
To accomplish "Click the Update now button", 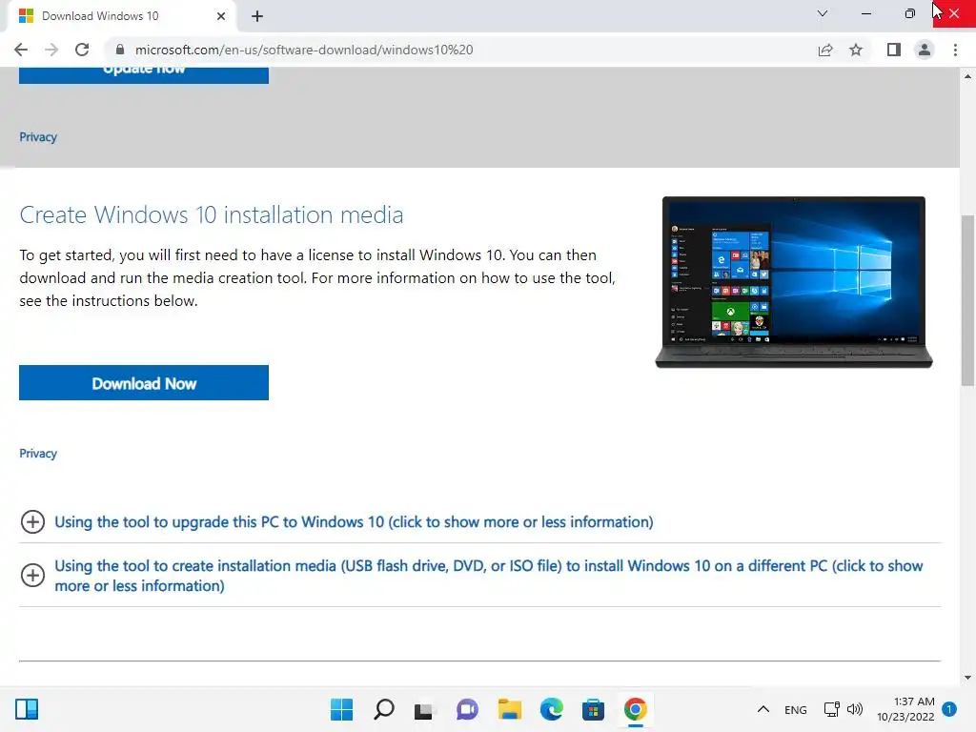I will tap(144, 74).
